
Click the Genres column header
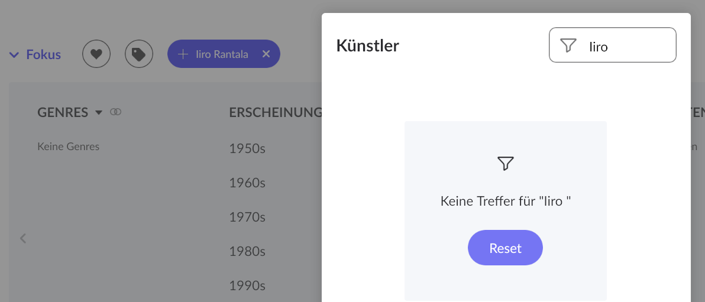[x=63, y=112]
